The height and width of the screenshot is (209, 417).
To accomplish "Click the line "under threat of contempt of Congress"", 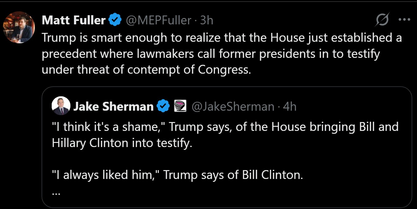I will (x=146, y=70).
